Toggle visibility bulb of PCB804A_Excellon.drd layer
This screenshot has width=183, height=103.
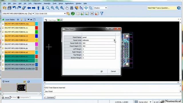pos(3,69)
